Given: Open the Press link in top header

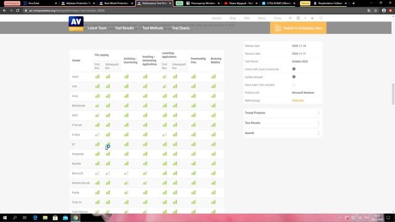Looking at the screenshot, I should pyautogui.click(x=278, y=18).
